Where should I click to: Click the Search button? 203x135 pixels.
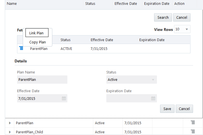163,17
